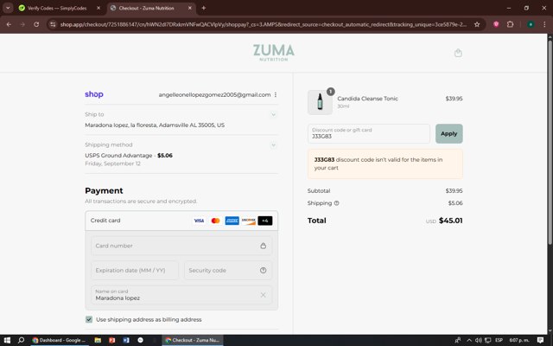553x346 pixels.
Task: Open Word from the taskbar
Action: (x=126, y=340)
